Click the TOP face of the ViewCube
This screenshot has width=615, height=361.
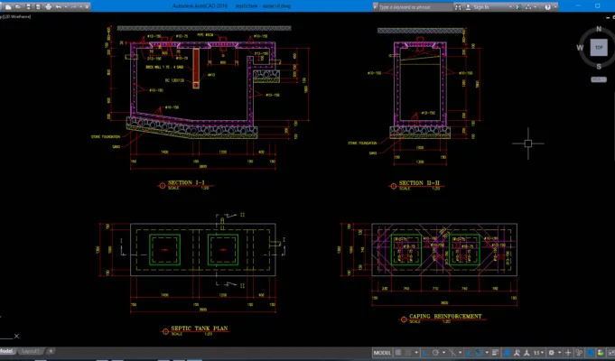(599, 48)
